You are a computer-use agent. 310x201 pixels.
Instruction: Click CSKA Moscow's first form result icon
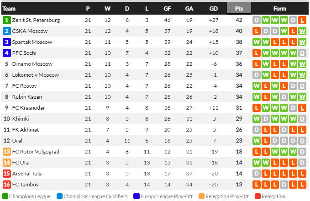click(x=256, y=31)
